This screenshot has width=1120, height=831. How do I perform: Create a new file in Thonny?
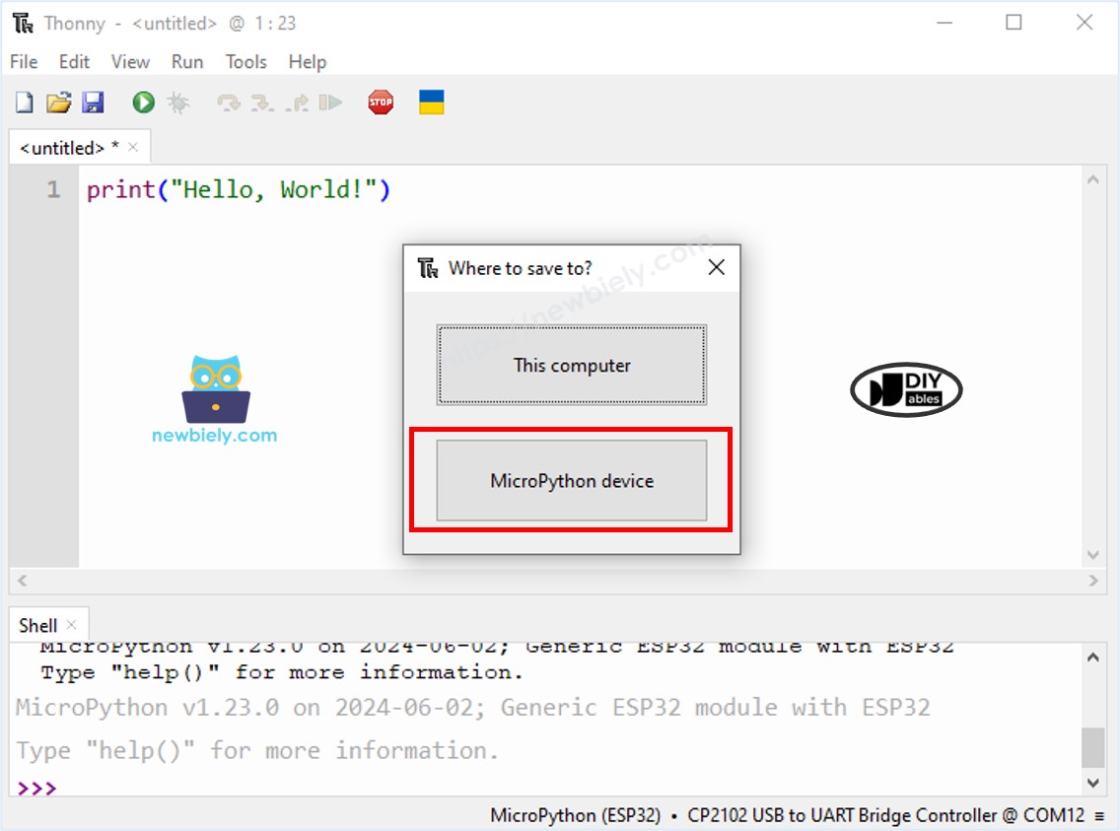click(x=22, y=103)
